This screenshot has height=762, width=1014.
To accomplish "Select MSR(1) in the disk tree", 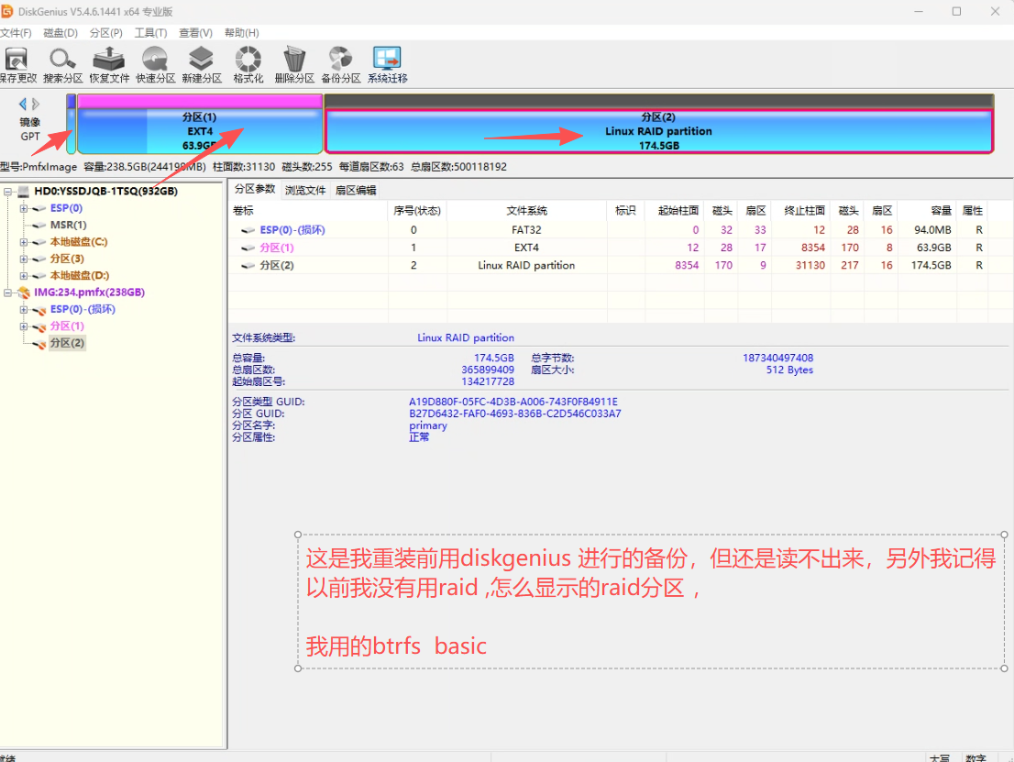I will 68,225.
